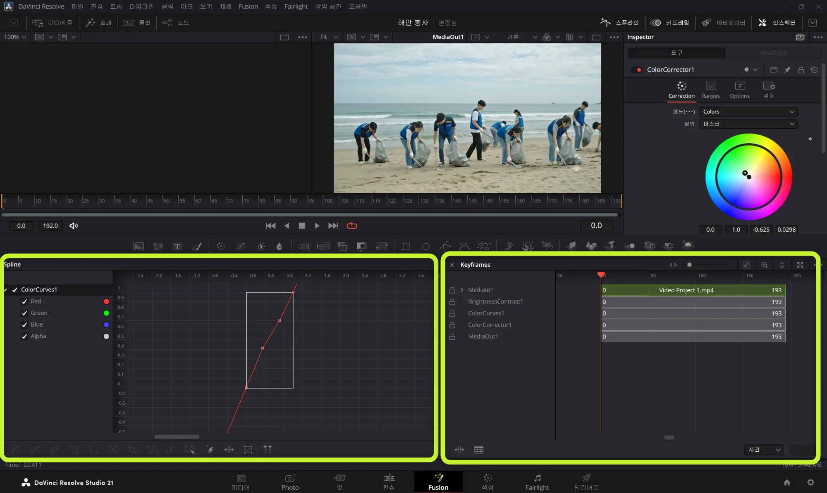This screenshot has width=827, height=493.
Task: Click the color wheel in Inspector
Action: coord(748,177)
